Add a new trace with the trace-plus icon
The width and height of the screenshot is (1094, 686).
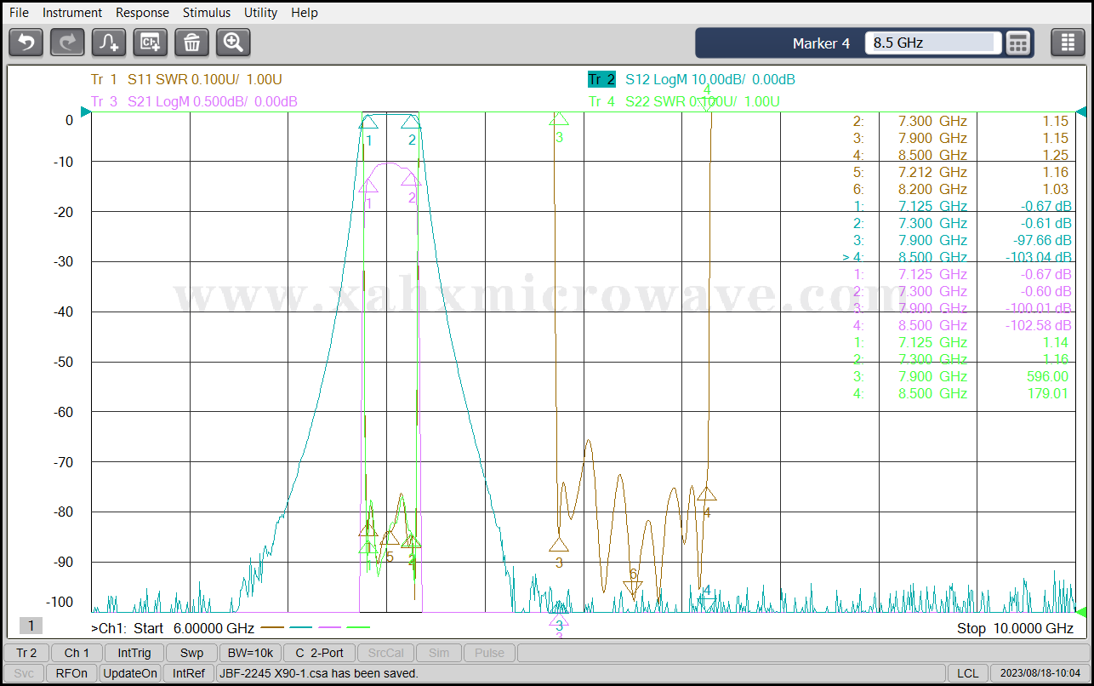(x=109, y=42)
